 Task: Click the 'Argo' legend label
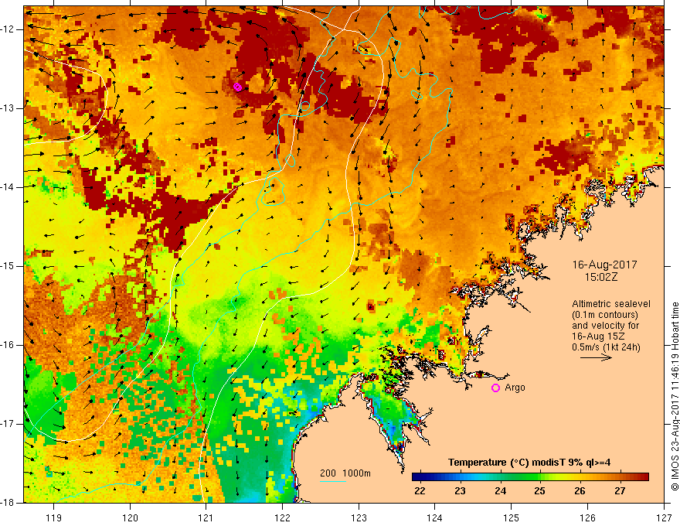515,388
